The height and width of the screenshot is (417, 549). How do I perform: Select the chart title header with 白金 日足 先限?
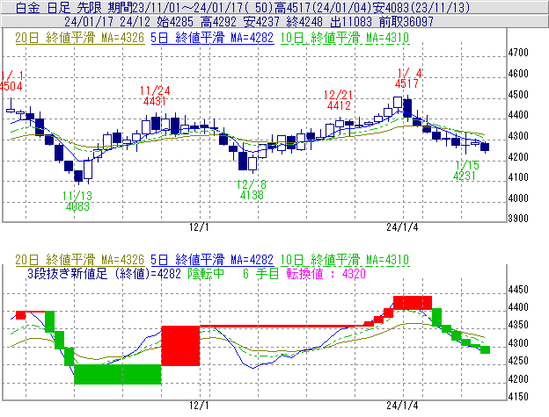pos(274,7)
